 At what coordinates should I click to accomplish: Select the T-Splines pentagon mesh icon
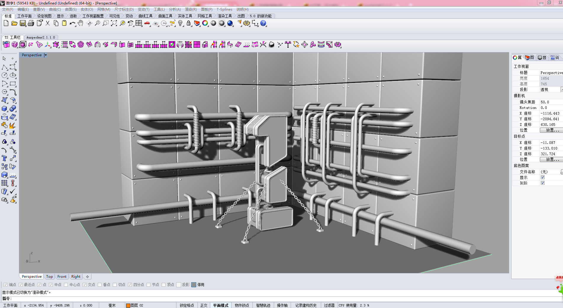[81, 44]
